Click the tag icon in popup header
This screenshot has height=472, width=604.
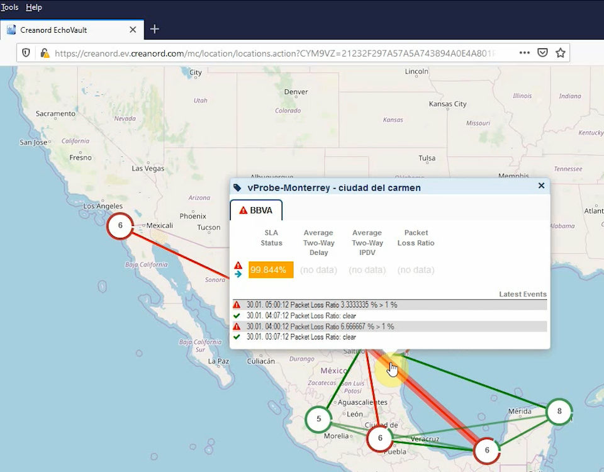[237, 188]
